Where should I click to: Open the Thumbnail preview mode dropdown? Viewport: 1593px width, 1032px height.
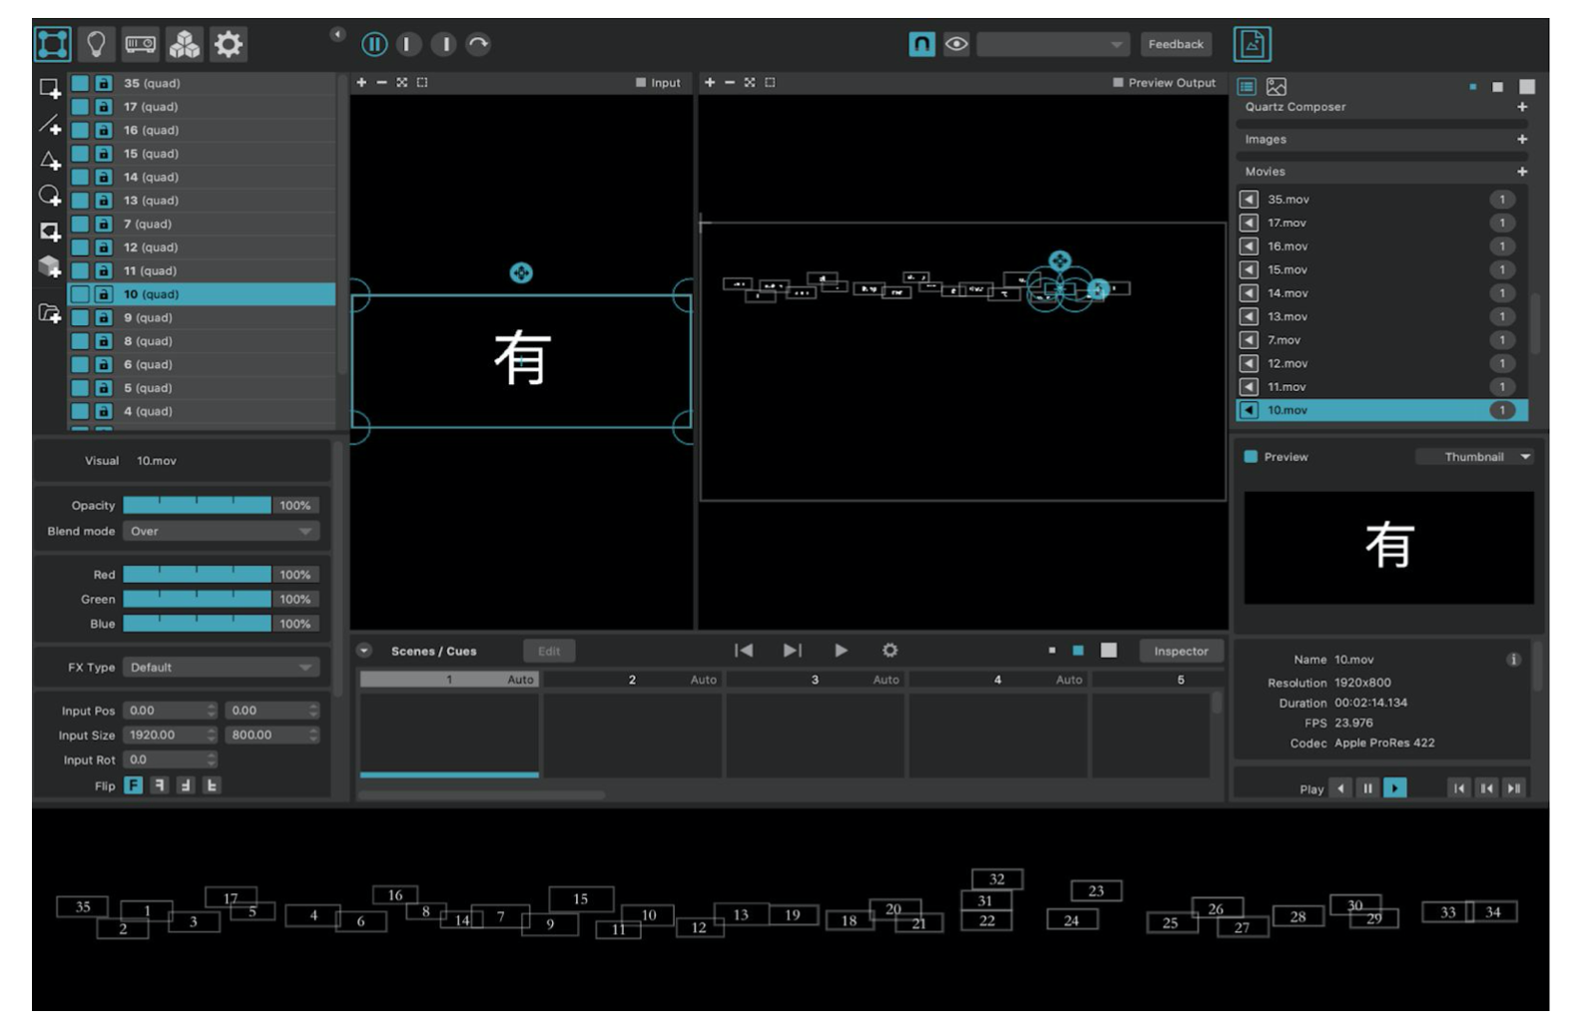1474,457
